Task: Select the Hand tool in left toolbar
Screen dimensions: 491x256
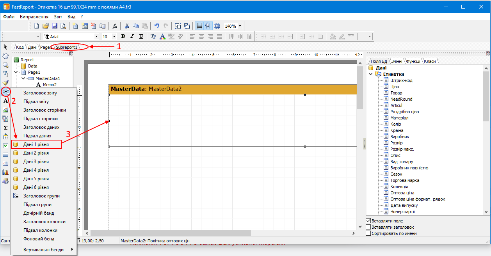Action: (x=5, y=56)
